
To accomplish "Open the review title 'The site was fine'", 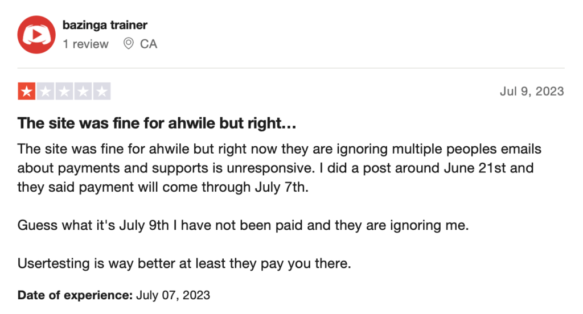I will click(x=157, y=123).
